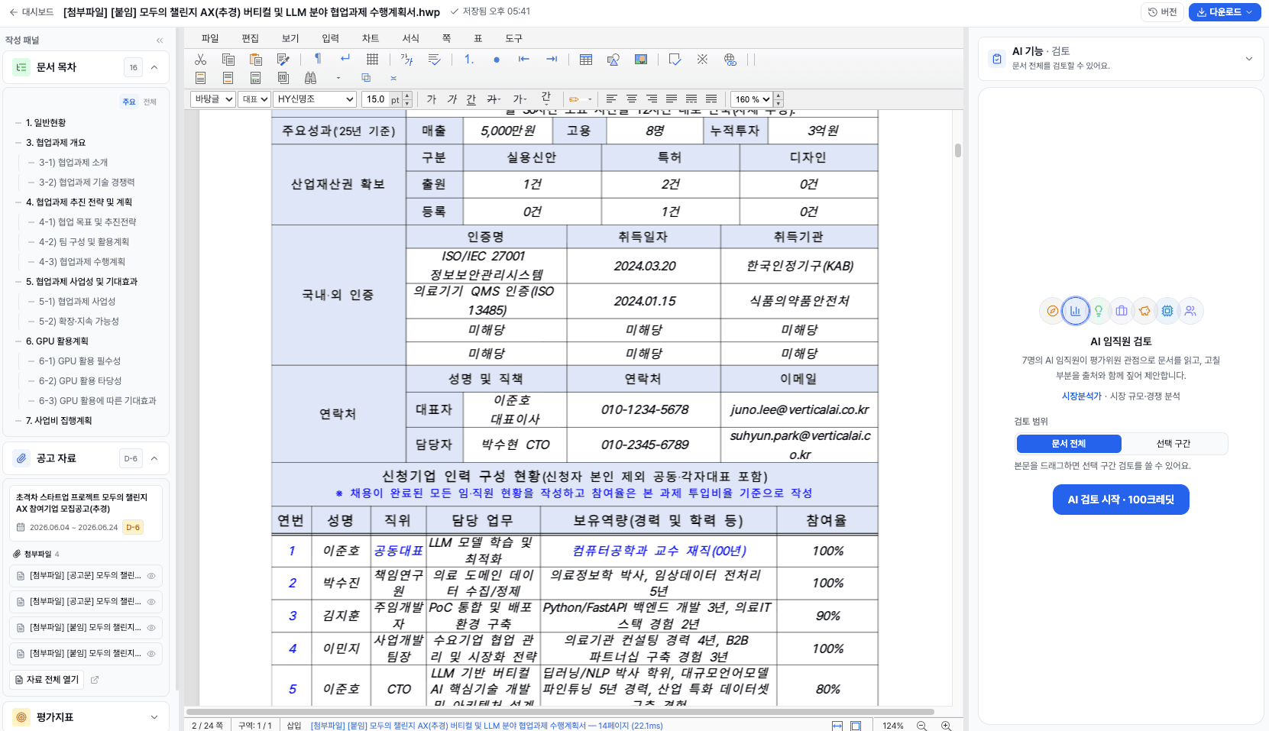Click the grid display toolbar icon
Viewport: 1269px width, 731px height.
[372, 60]
